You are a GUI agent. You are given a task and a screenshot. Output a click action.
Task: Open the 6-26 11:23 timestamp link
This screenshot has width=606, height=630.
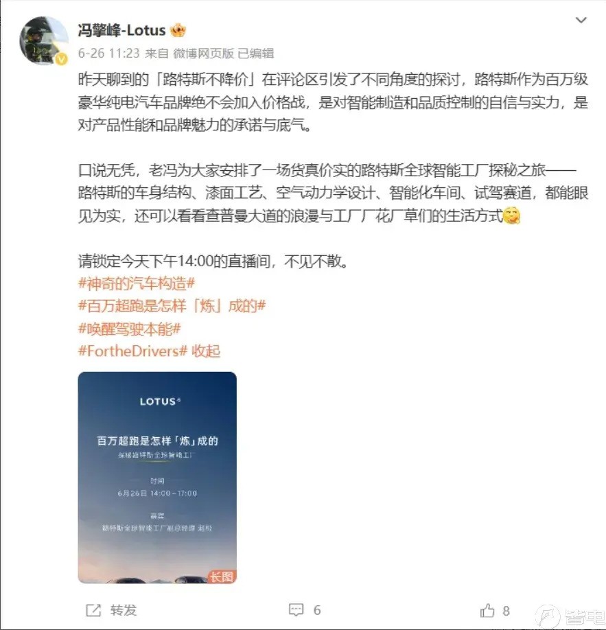[108, 53]
